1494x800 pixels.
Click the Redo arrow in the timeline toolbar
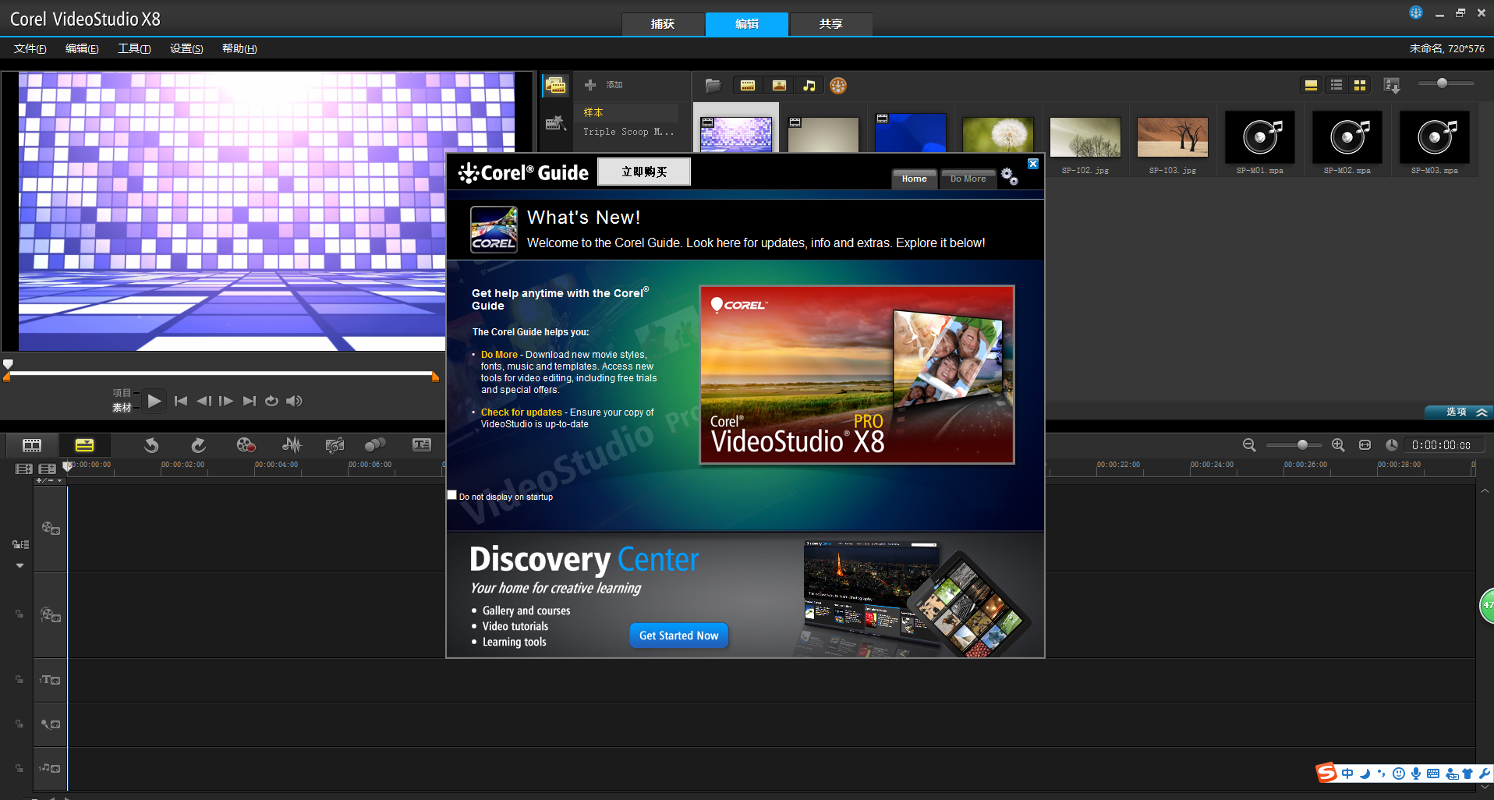tap(198, 445)
